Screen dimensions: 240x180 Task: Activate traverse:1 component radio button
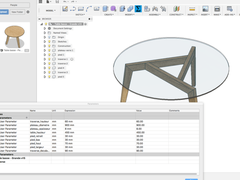click(x=72, y=59)
